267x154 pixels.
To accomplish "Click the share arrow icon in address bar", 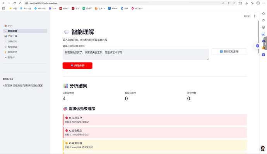I will click(223, 3).
